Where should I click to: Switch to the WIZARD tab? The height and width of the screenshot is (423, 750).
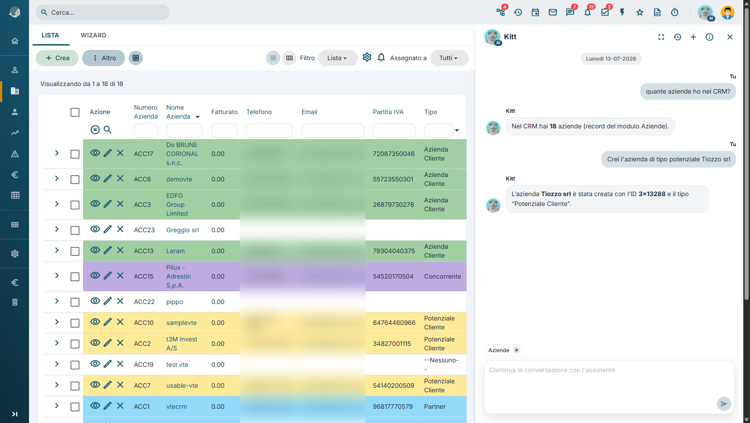93,35
